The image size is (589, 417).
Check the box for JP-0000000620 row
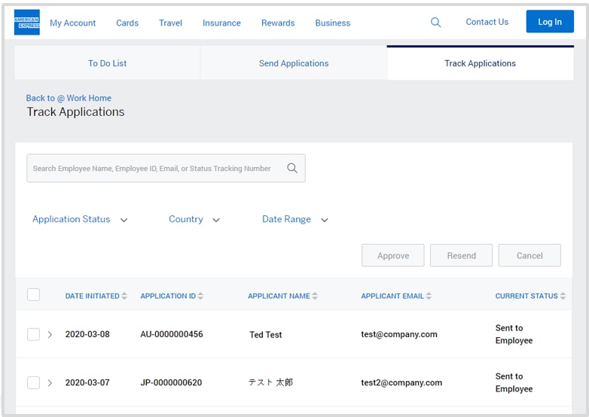(x=33, y=382)
